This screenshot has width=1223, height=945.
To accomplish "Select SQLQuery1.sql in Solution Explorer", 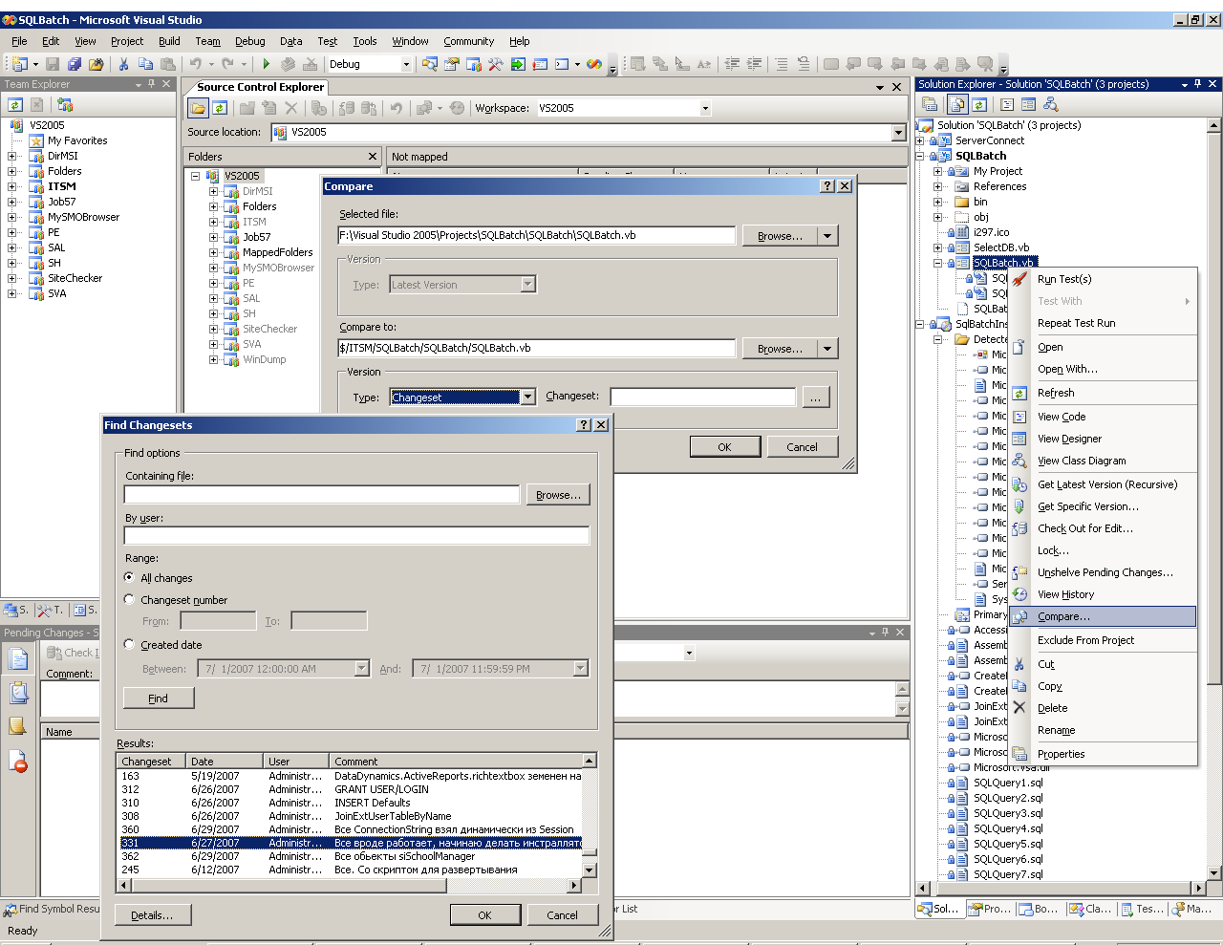I will pyautogui.click(x=1008, y=783).
